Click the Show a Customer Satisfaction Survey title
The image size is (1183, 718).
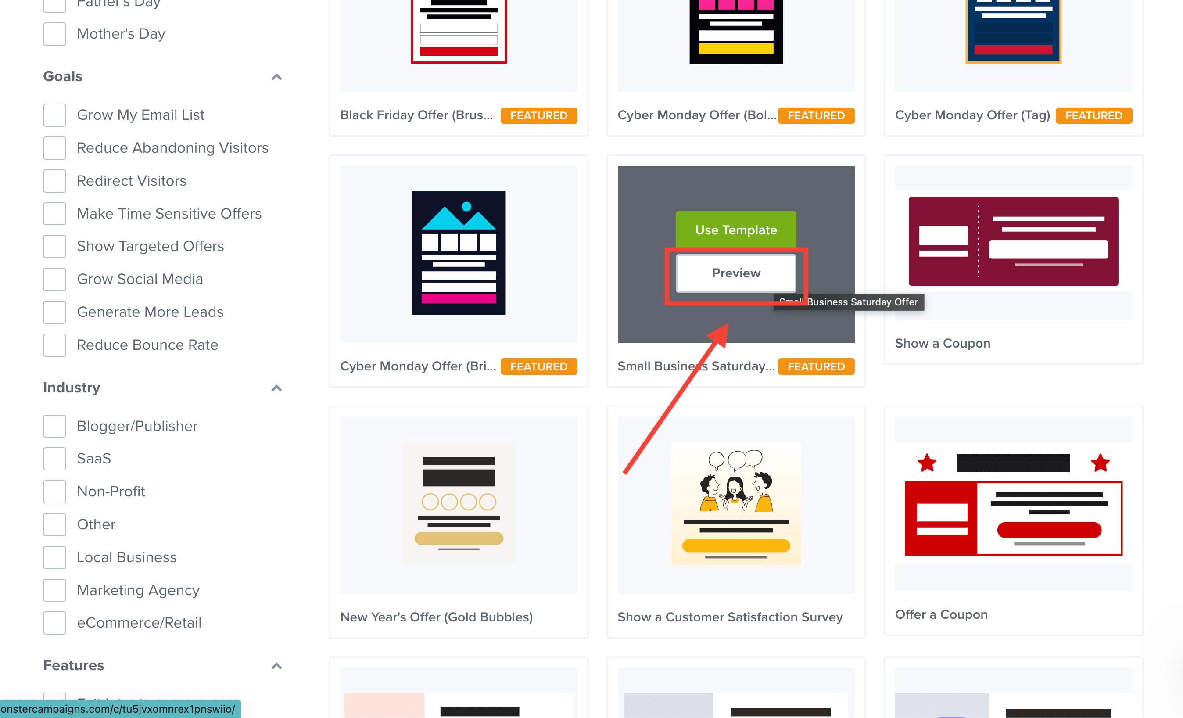coord(730,617)
